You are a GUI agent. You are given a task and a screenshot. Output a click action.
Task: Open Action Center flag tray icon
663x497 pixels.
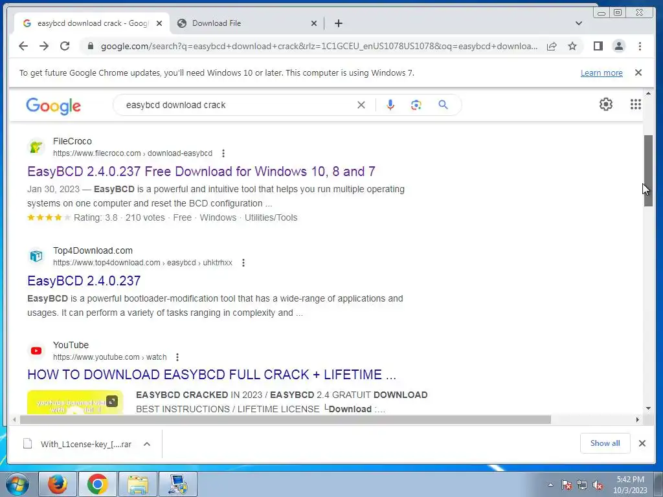point(566,485)
